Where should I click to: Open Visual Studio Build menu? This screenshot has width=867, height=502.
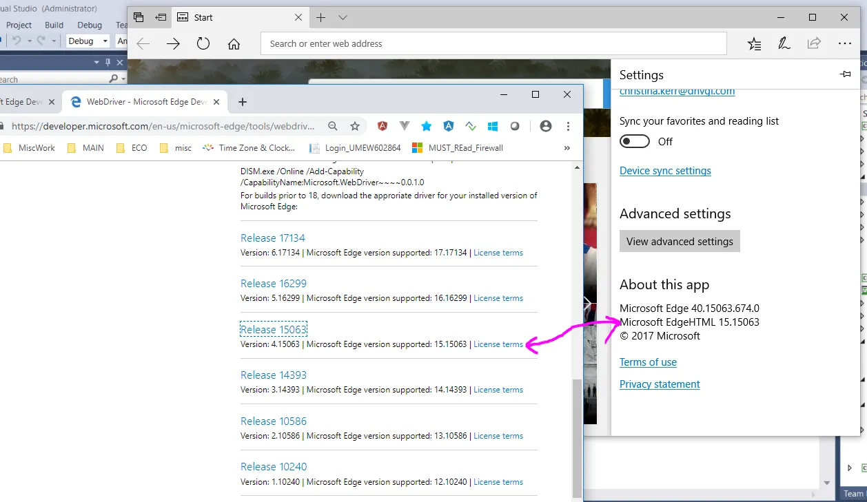click(54, 25)
